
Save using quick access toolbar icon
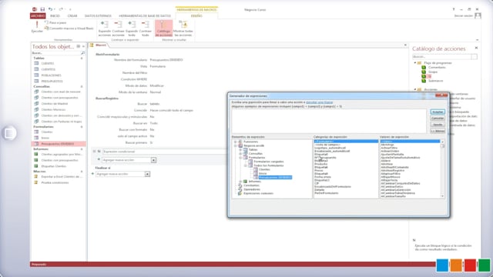tap(42, 9)
